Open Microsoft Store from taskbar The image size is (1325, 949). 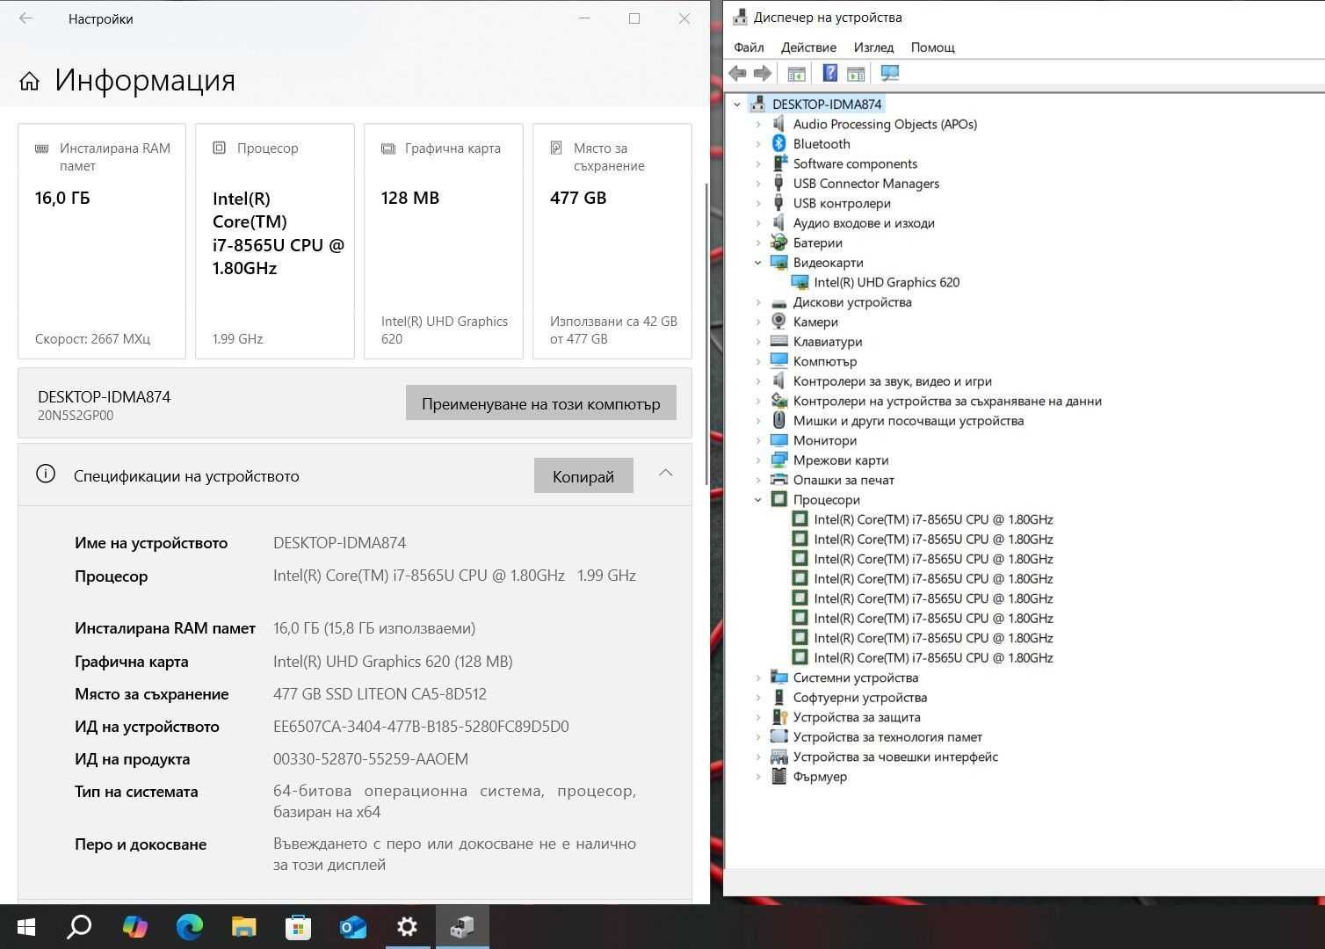point(298,926)
